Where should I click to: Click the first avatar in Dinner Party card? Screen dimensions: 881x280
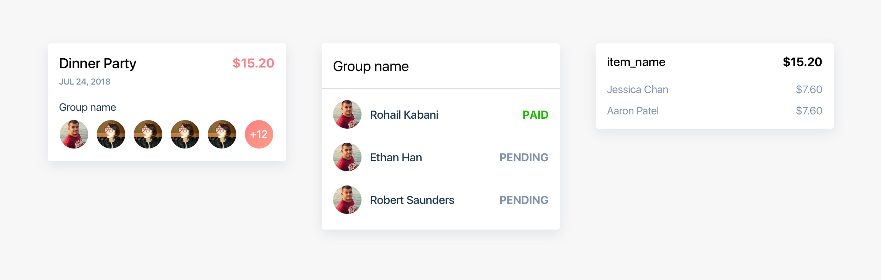74,134
